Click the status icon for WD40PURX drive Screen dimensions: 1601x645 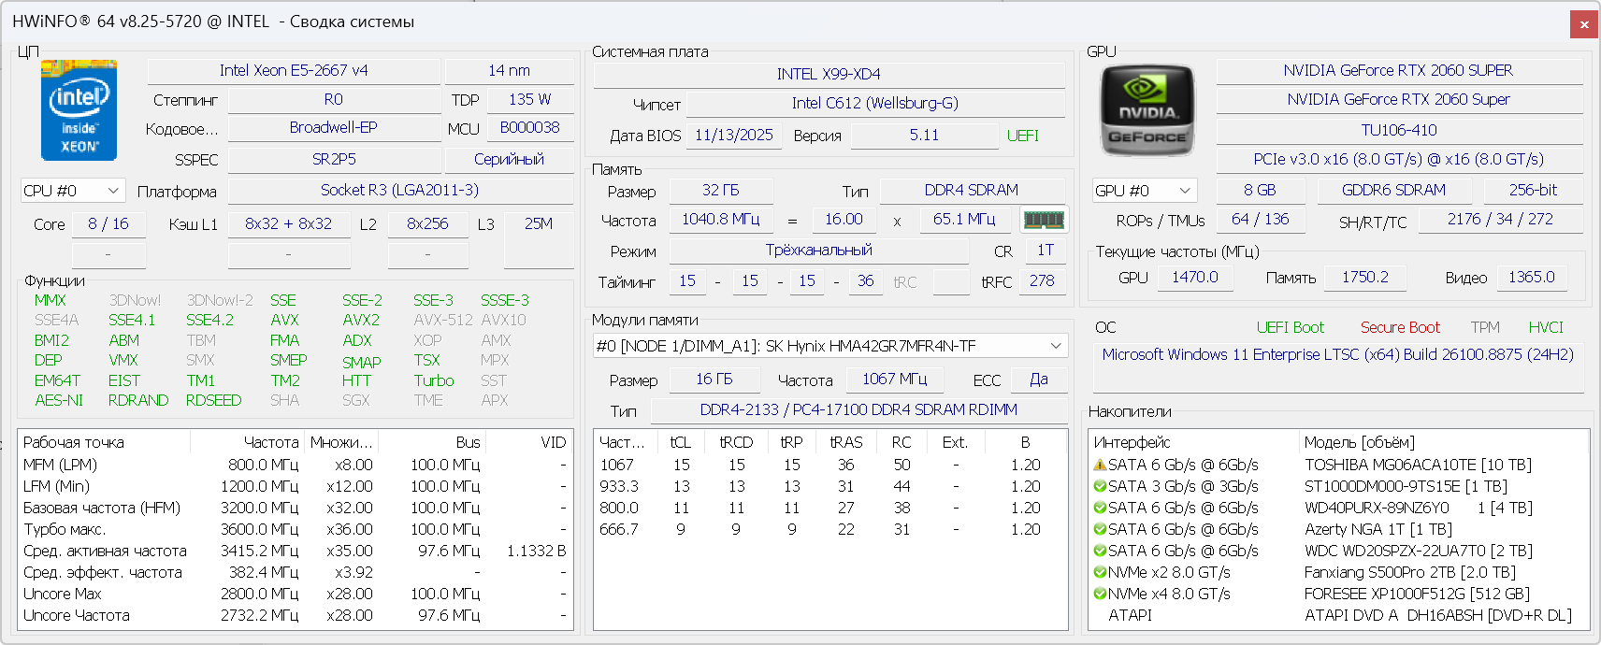point(1100,508)
